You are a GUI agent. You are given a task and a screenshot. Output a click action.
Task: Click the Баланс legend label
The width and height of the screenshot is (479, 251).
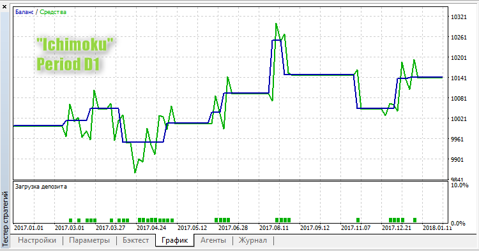coord(24,12)
